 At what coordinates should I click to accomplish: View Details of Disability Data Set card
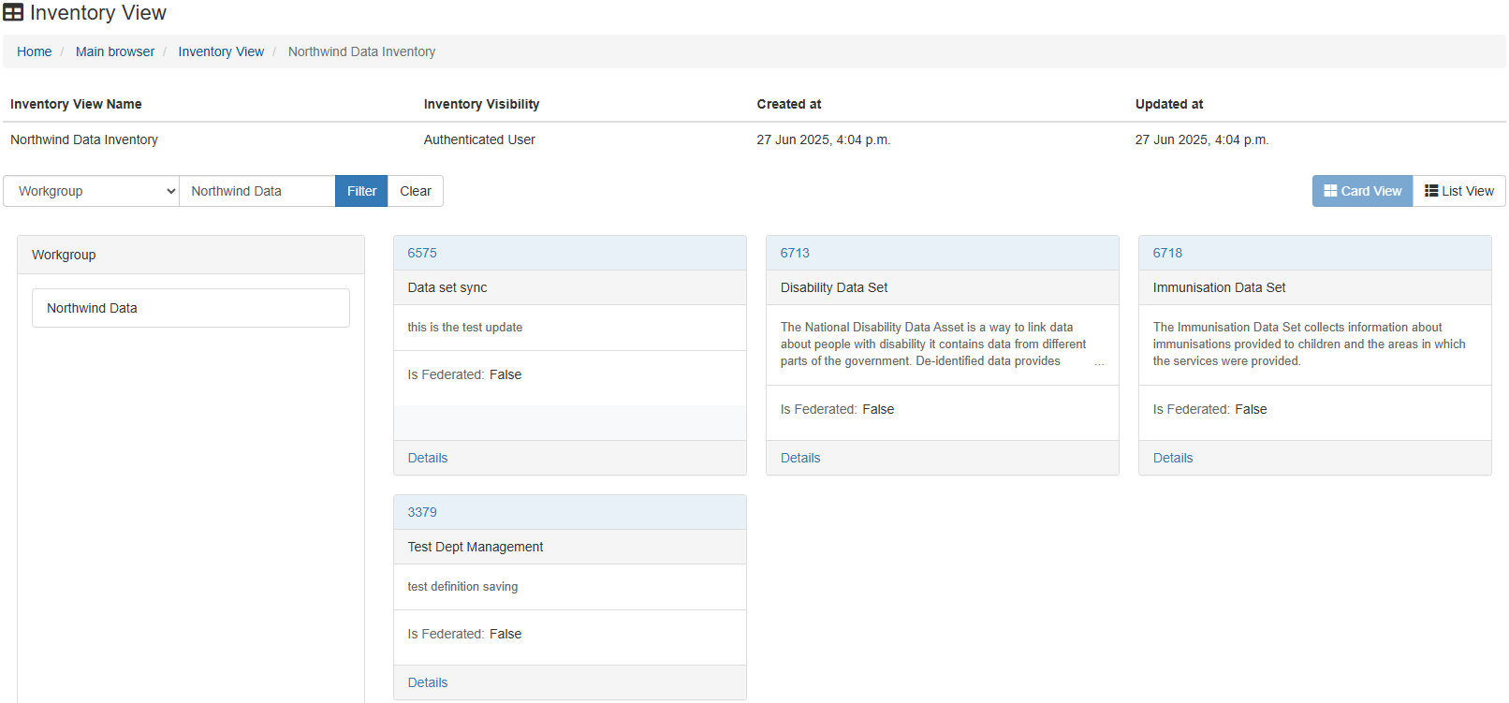[x=800, y=458]
